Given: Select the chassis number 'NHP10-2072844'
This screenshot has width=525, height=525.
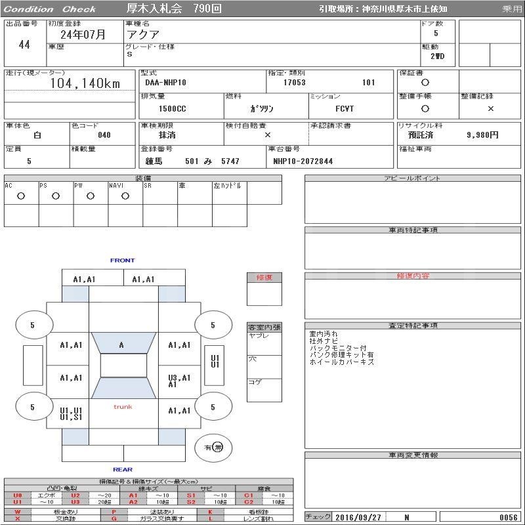Looking at the screenshot, I should (x=303, y=161).
